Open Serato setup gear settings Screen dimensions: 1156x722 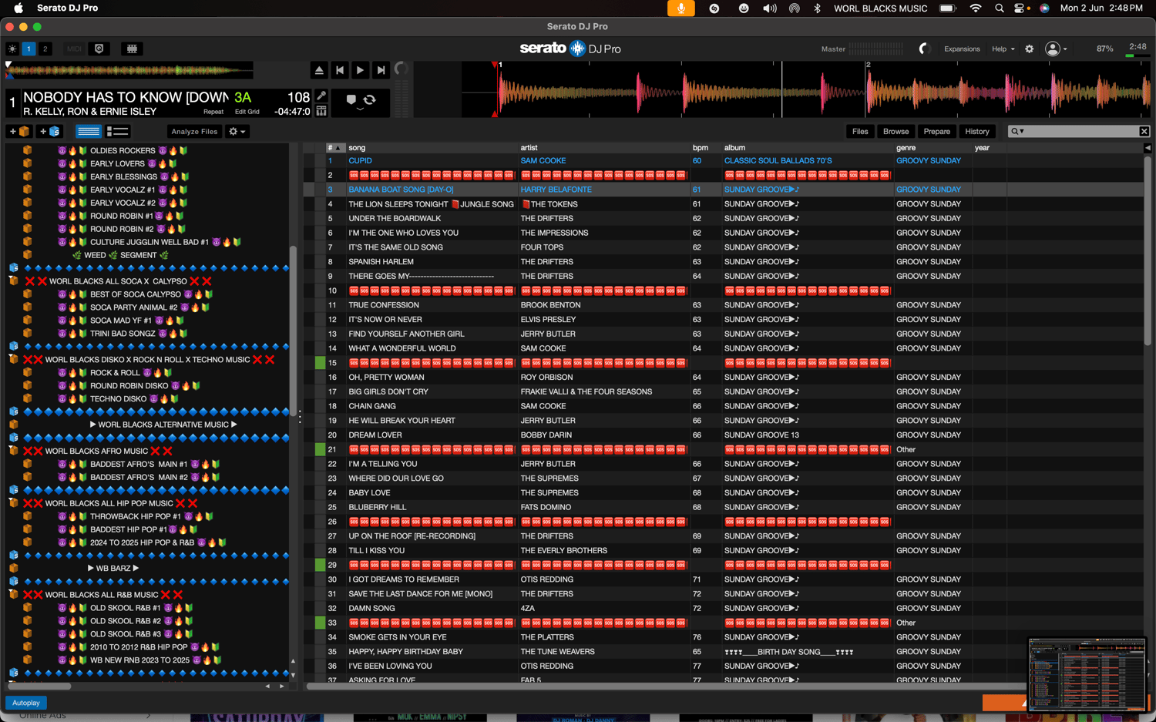(1030, 49)
